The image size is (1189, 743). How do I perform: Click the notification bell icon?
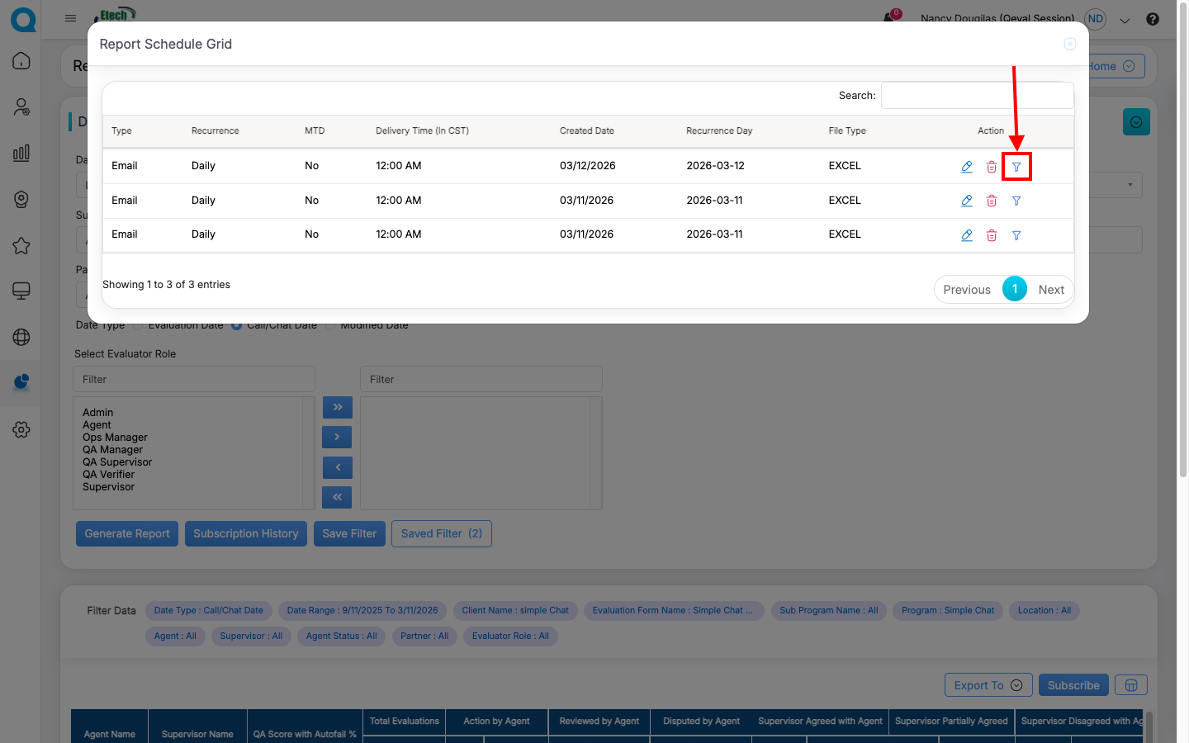pos(890,18)
